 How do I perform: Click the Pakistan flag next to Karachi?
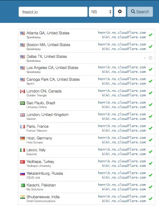point(23,185)
